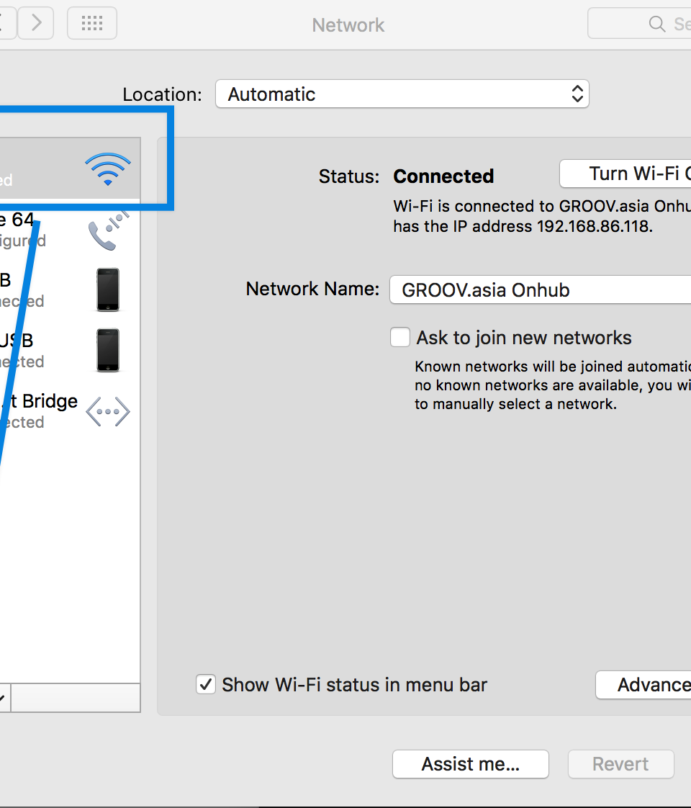
Task: Click the Thunderbolt Bridge arrows icon
Action: point(108,412)
